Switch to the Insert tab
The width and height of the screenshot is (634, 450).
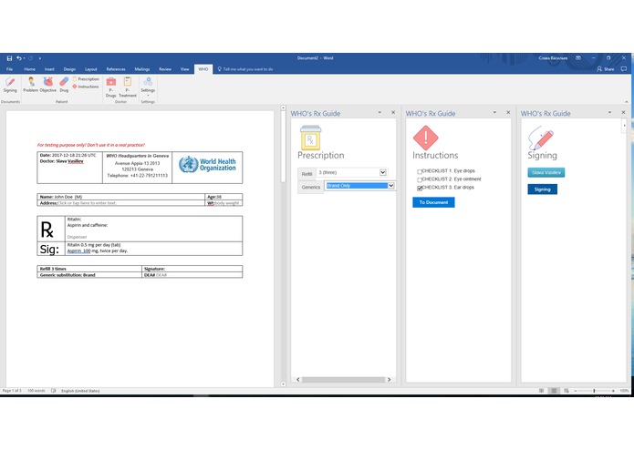[x=49, y=69]
